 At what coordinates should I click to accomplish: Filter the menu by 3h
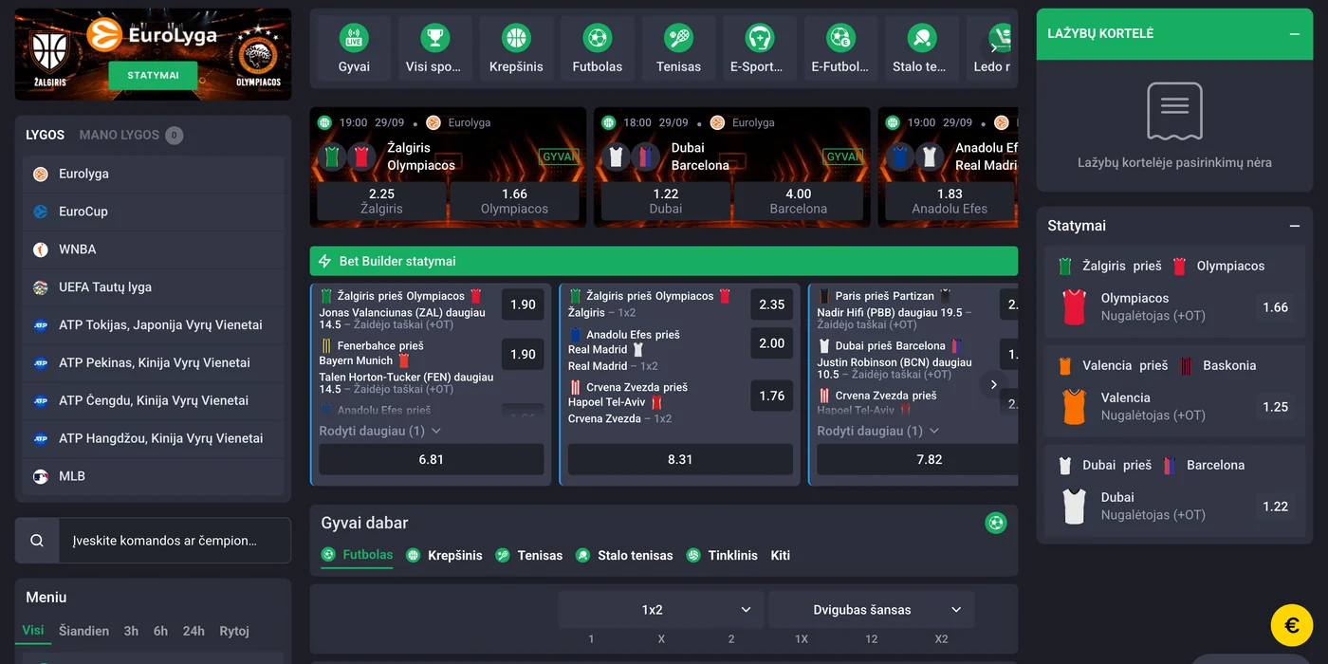click(131, 631)
